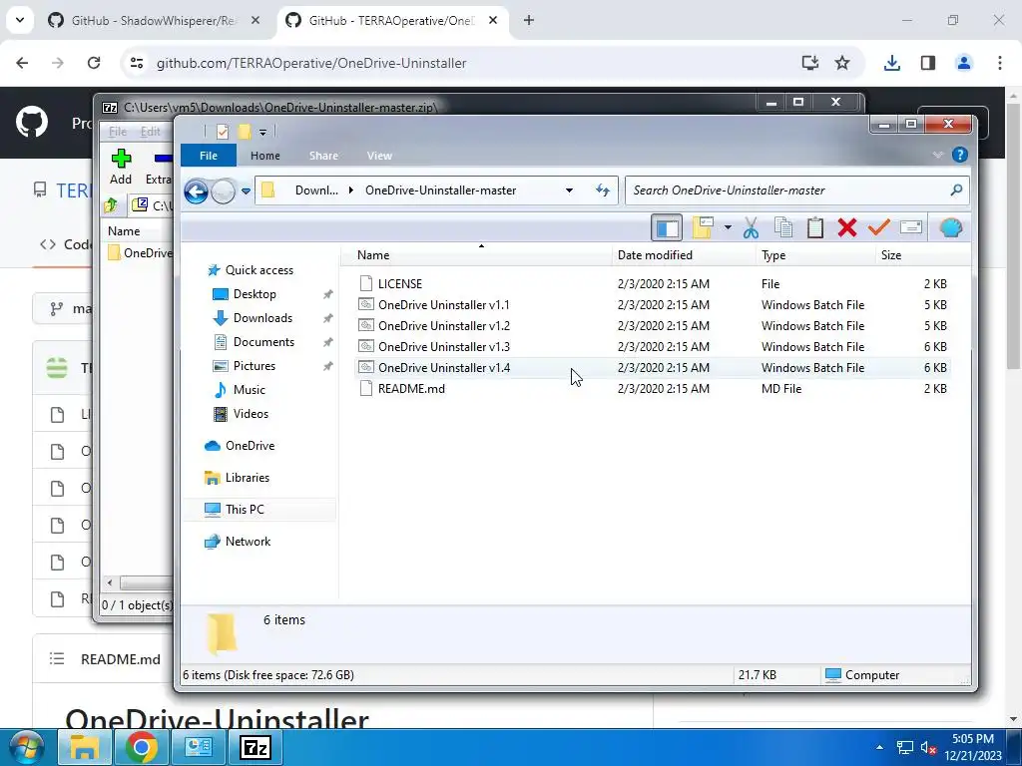Select the LICENSE file
The image size is (1022, 766).
[399, 284]
